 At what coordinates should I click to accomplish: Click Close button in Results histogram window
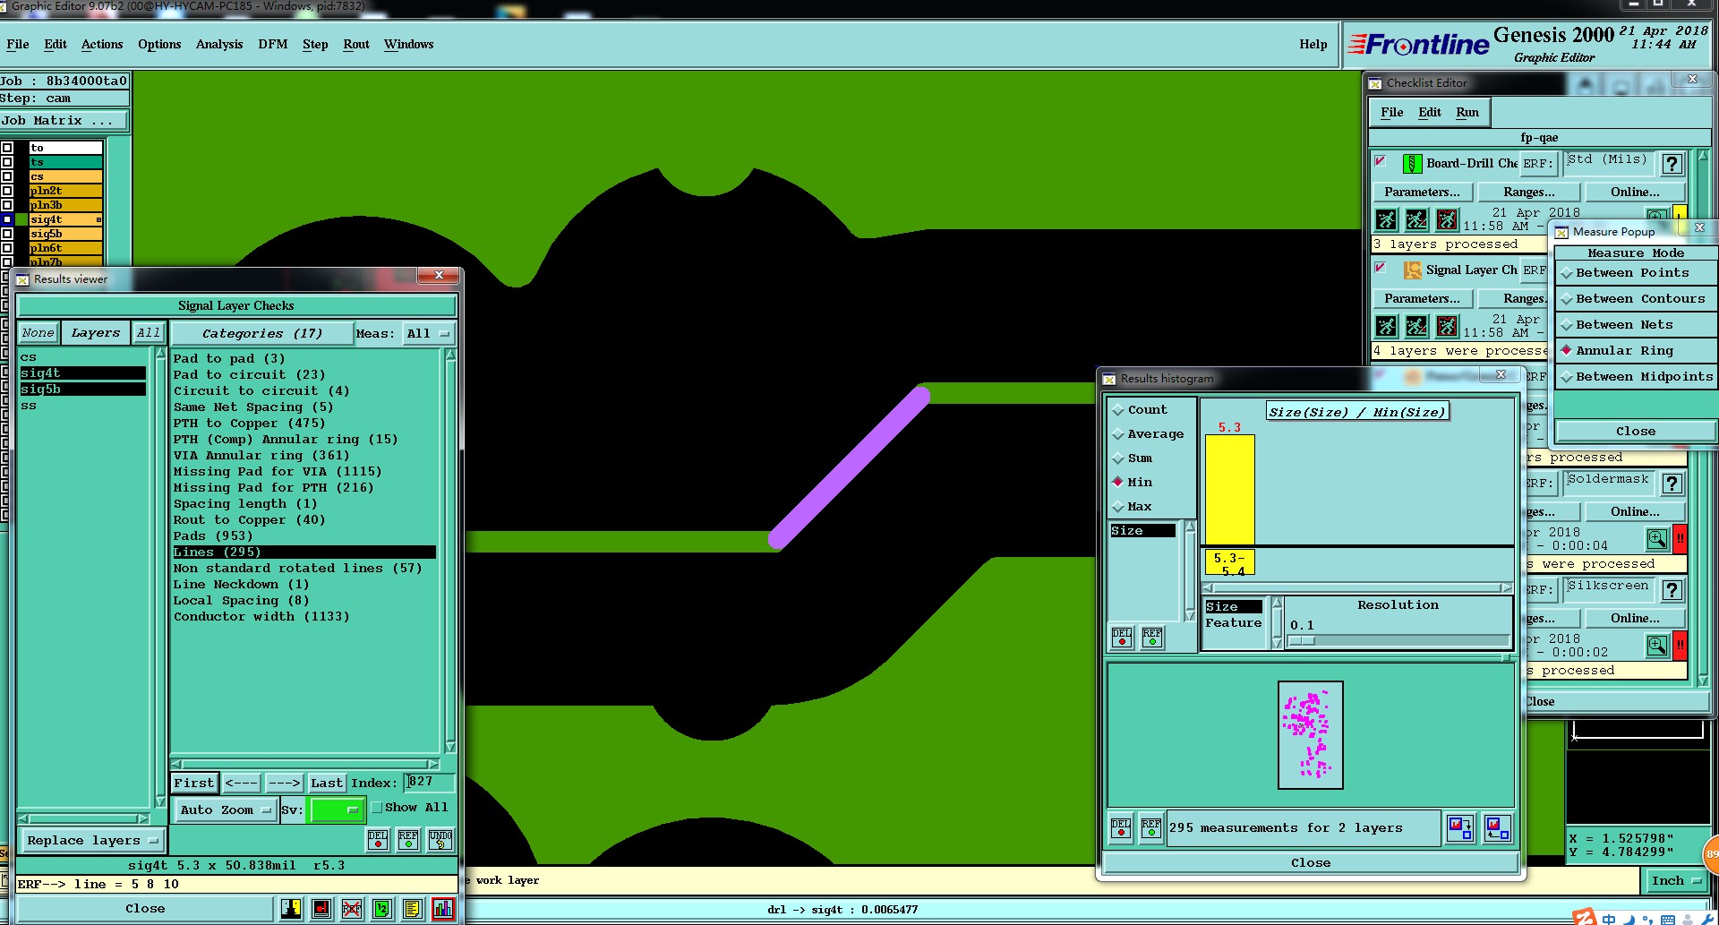click(x=1311, y=863)
